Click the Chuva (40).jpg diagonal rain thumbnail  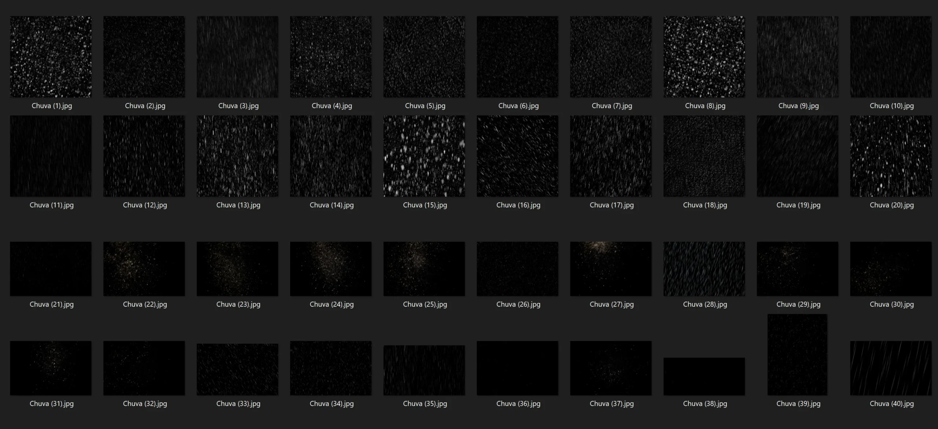tap(891, 368)
